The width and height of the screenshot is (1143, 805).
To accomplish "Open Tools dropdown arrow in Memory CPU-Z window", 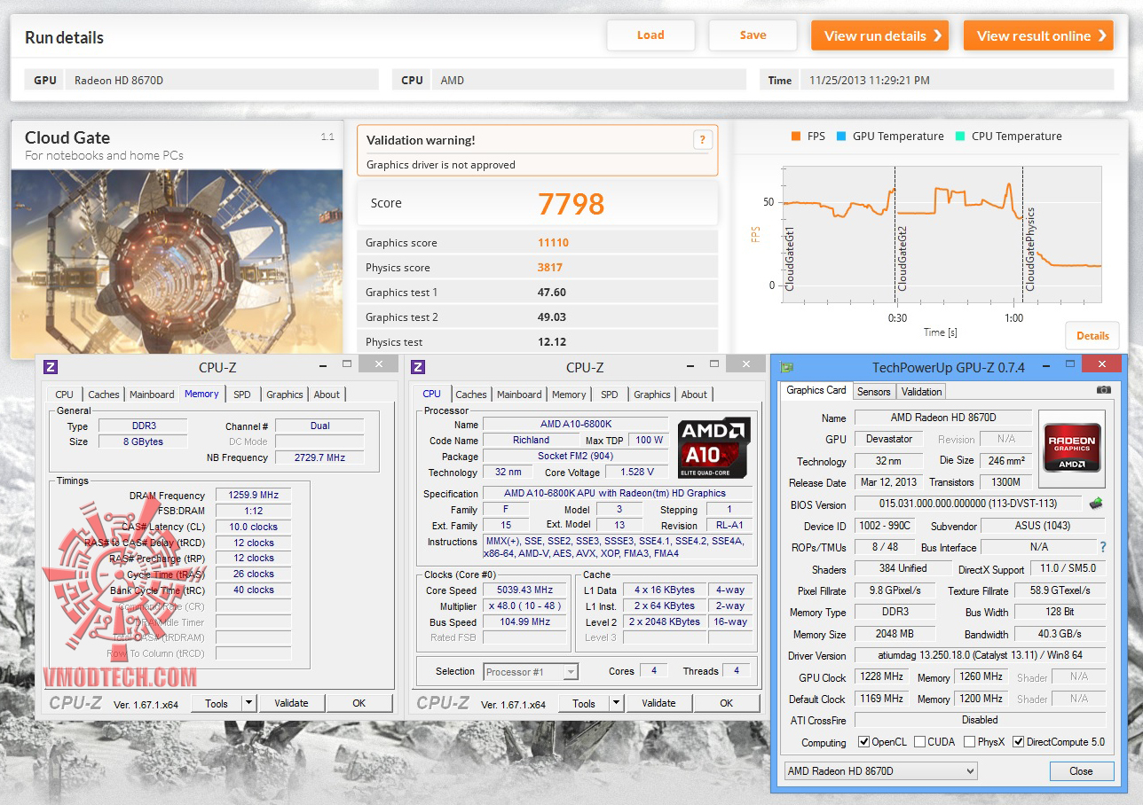I will point(248,703).
